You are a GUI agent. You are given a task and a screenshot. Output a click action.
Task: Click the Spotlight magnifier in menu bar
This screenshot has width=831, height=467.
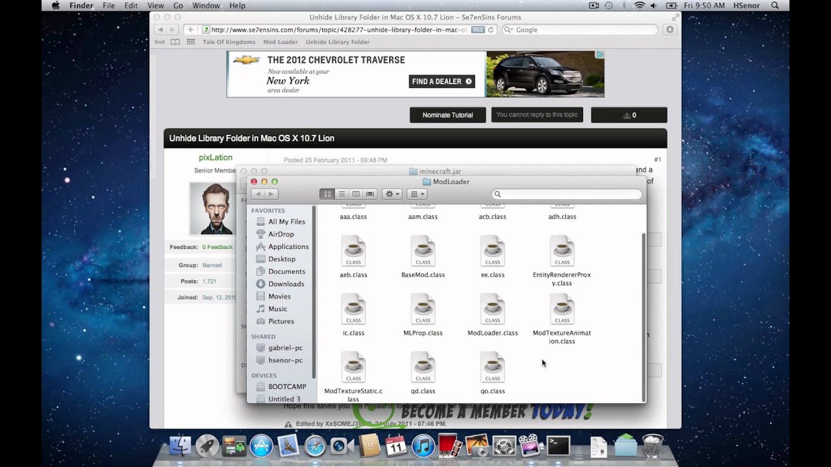[775, 5]
